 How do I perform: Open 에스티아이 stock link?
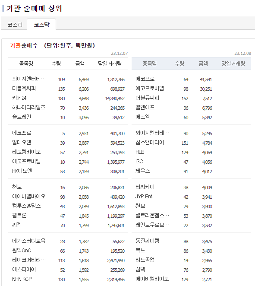[x=24, y=270]
